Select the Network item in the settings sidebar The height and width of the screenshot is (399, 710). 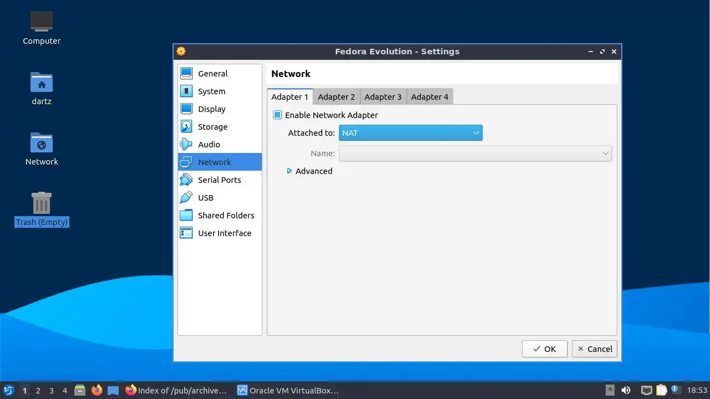click(x=220, y=162)
